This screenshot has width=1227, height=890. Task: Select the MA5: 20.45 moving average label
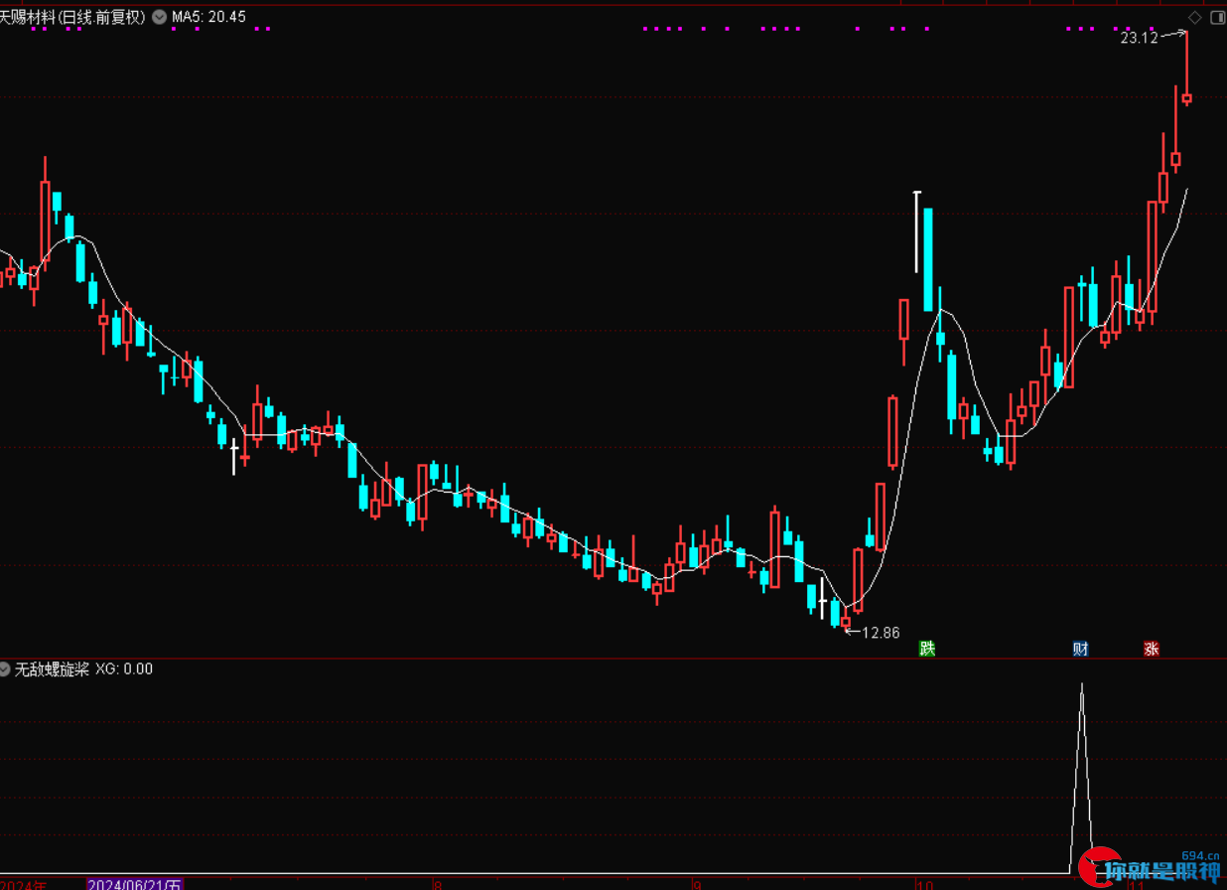point(208,17)
